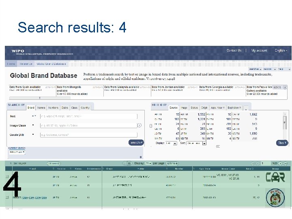Click the page number field
This screenshot has height=219, width=292.
[x=266, y=163]
